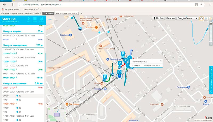
Task: Open the browser downloads arrow icon
Action: click(x=210, y=5)
